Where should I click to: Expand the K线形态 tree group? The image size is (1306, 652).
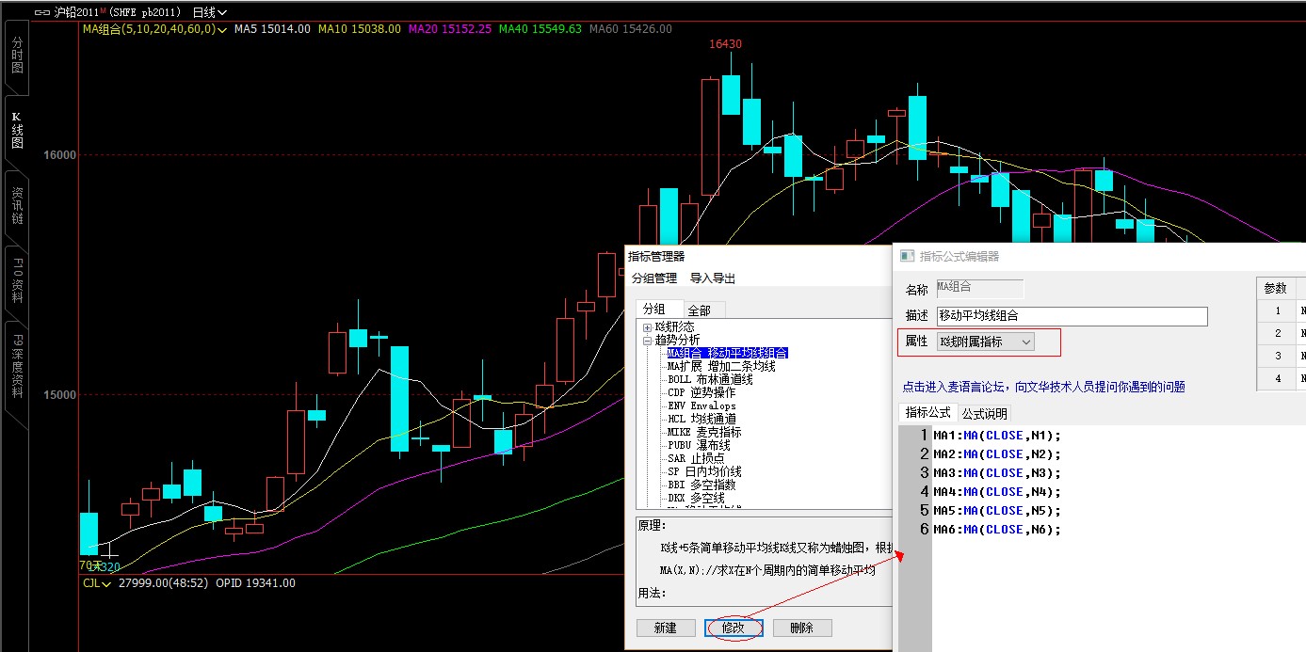click(648, 327)
